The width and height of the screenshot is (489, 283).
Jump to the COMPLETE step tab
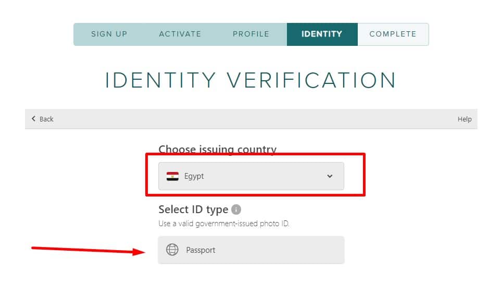[x=393, y=34]
